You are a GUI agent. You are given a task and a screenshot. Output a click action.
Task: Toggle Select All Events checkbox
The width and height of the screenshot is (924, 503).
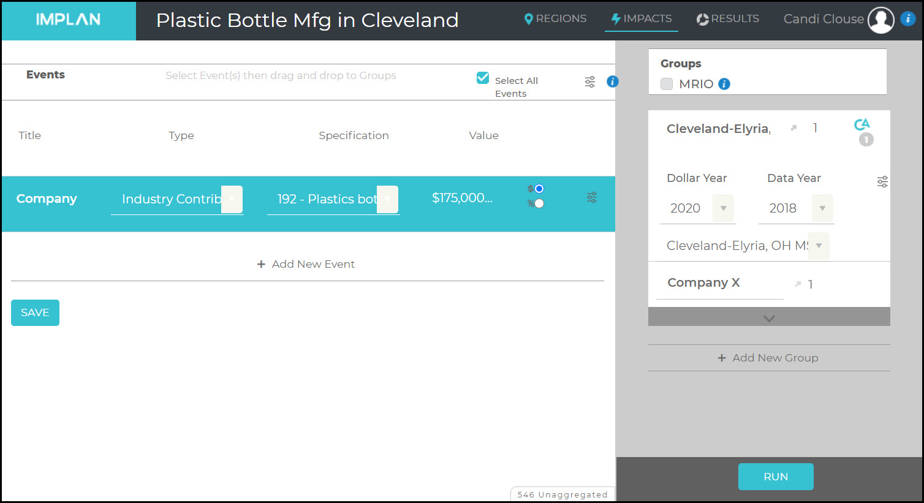pyautogui.click(x=483, y=78)
